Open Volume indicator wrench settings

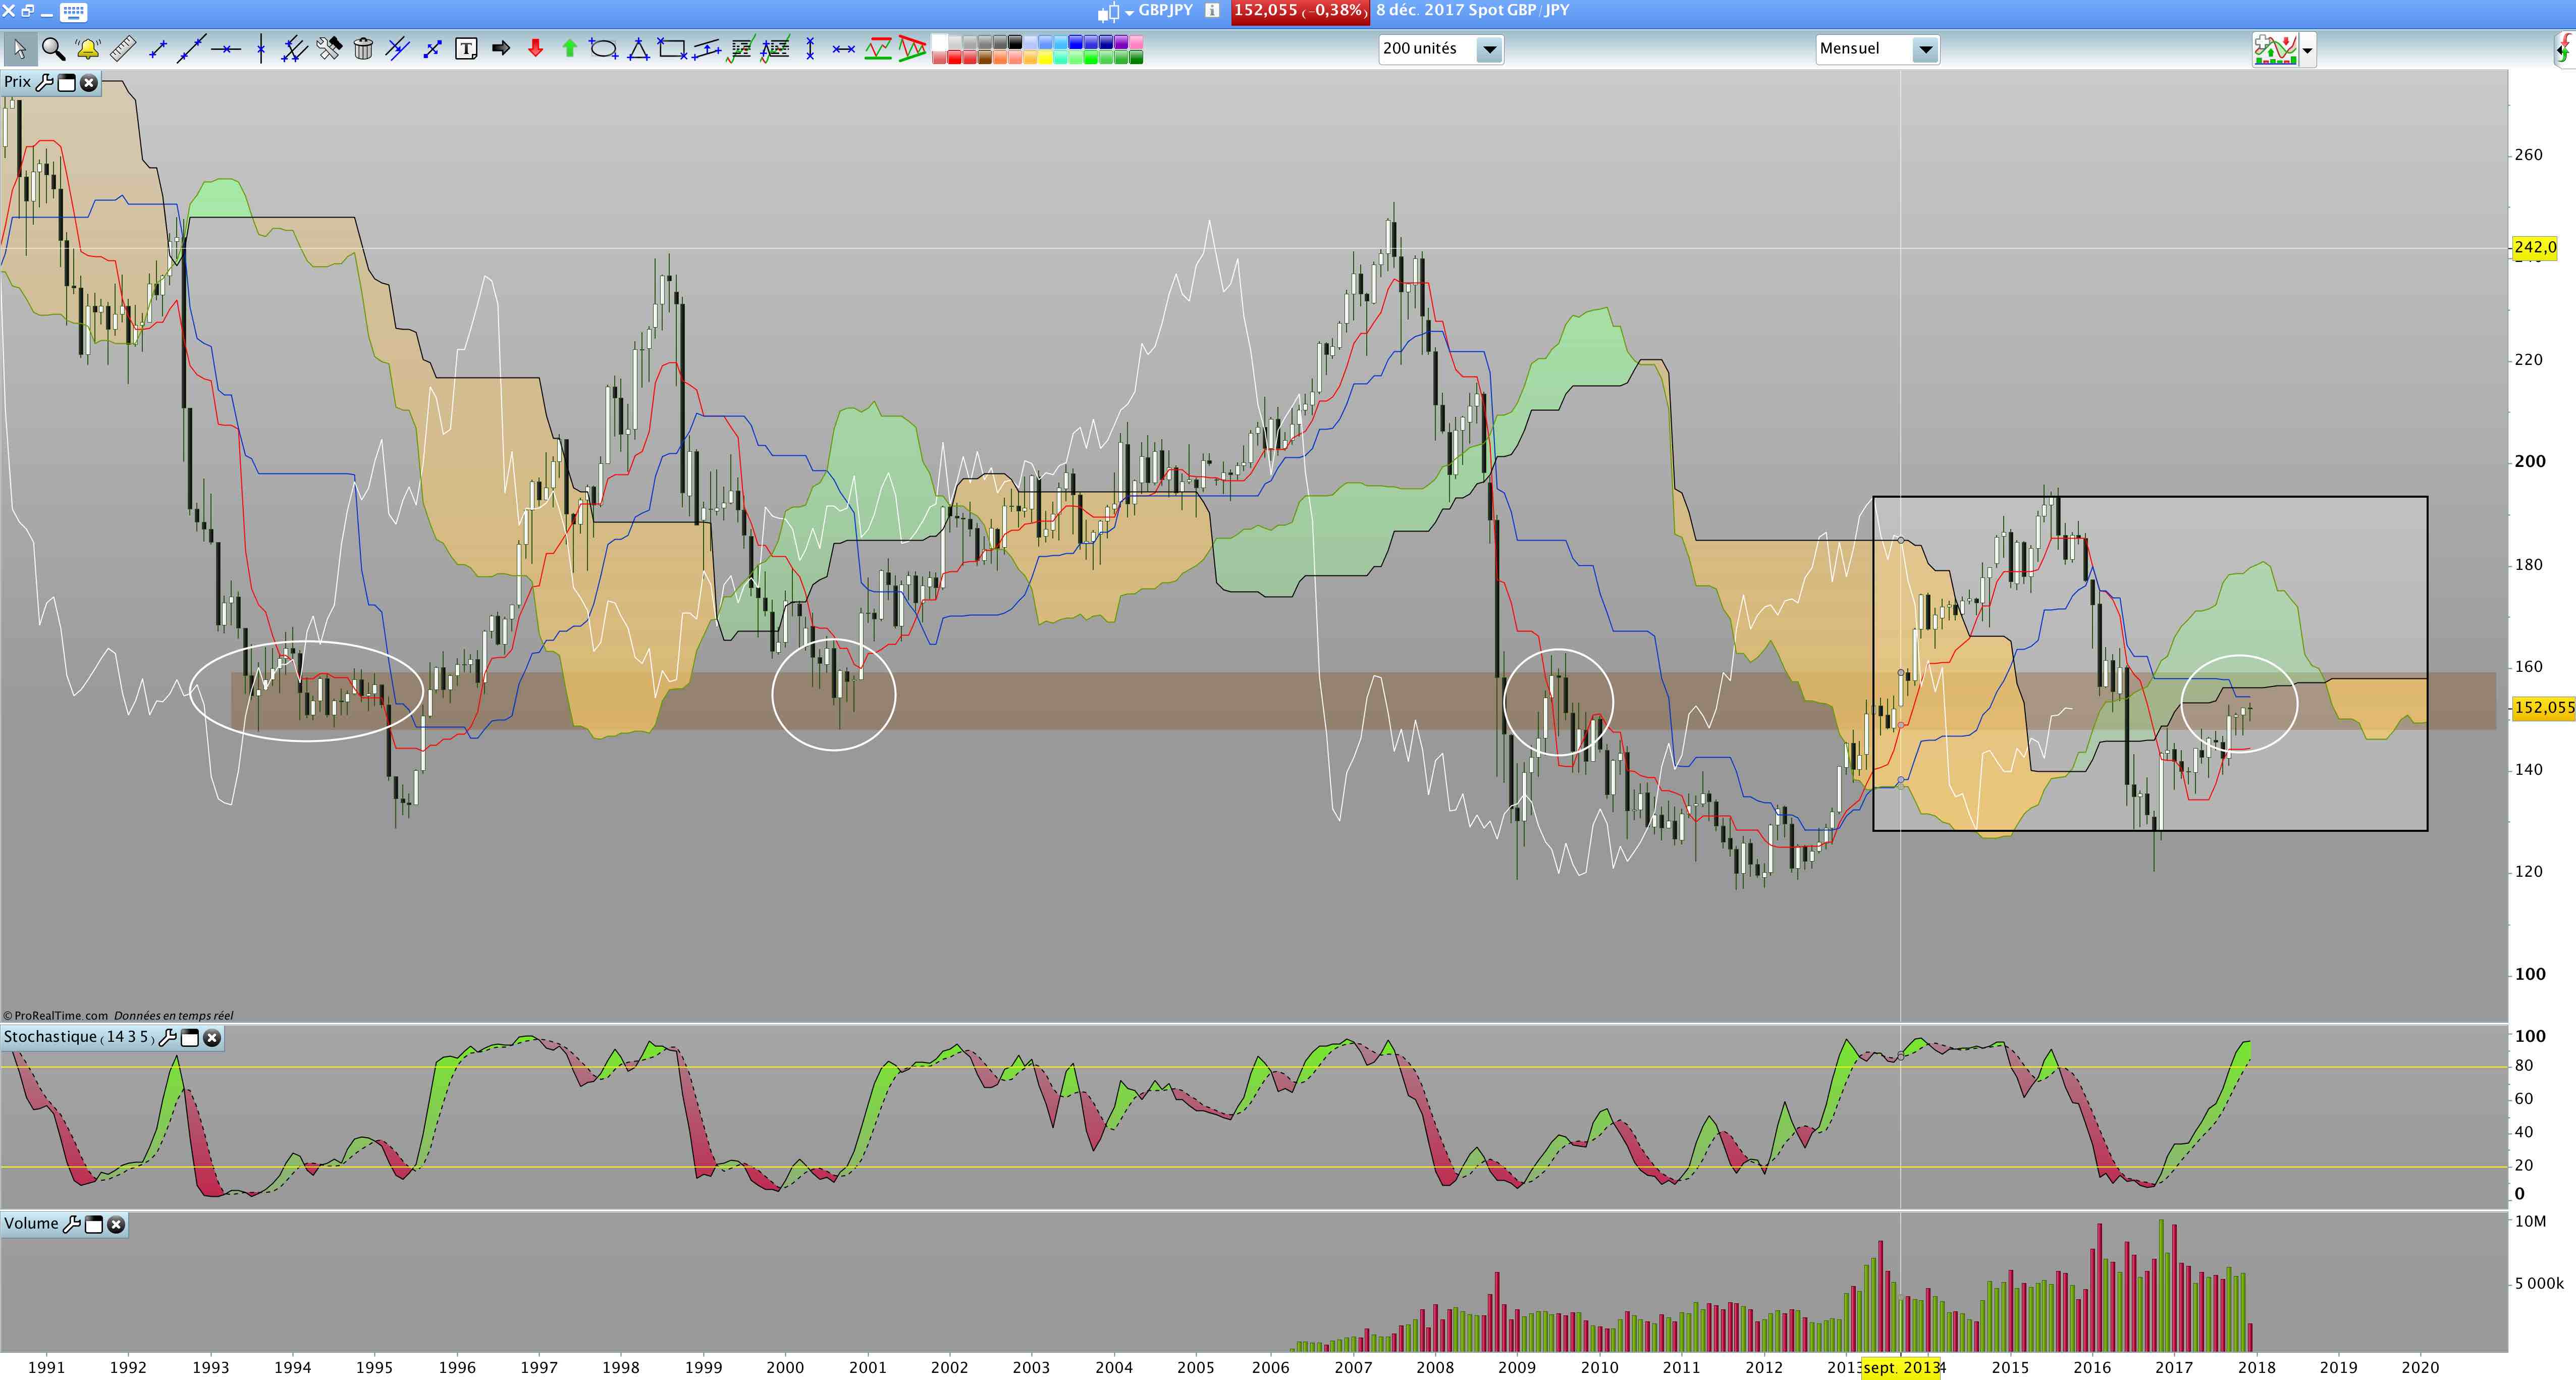(71, 1224)
